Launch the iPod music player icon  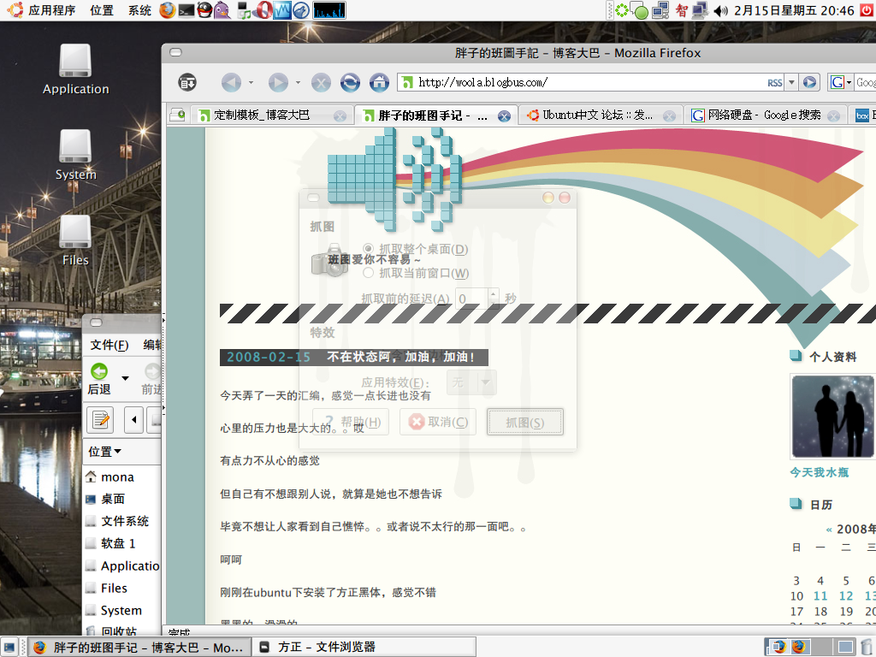244,10
